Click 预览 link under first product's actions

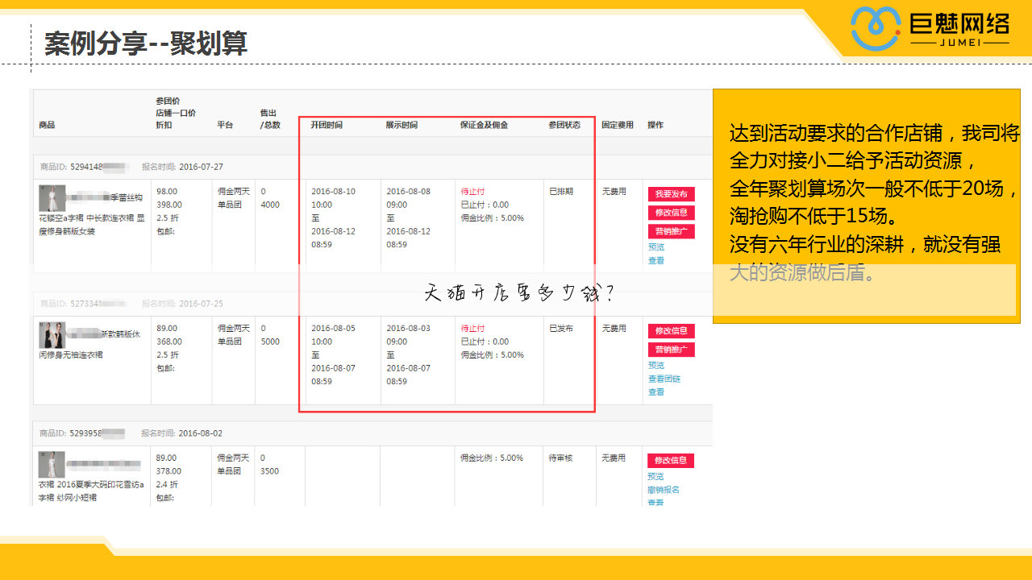click(x=656, y=247)
